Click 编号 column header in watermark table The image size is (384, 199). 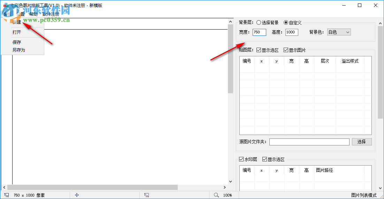[x=247, y=170]
